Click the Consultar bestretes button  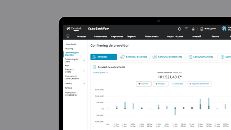[134, 57]
